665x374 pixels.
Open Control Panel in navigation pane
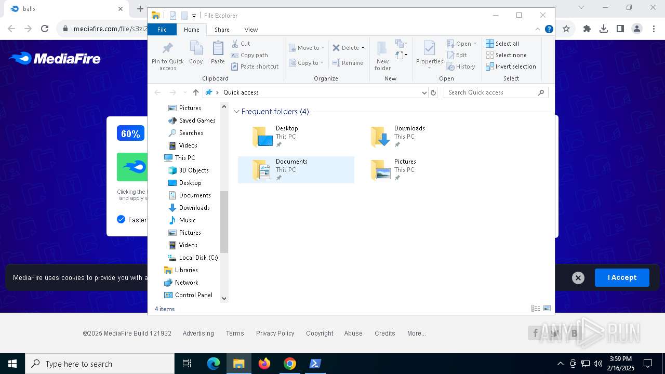point(188,295)
